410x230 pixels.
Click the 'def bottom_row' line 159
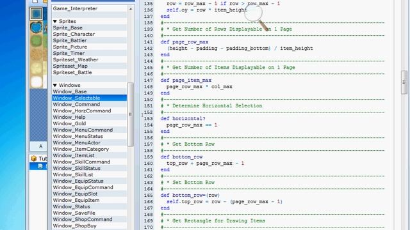pos(181,157)
